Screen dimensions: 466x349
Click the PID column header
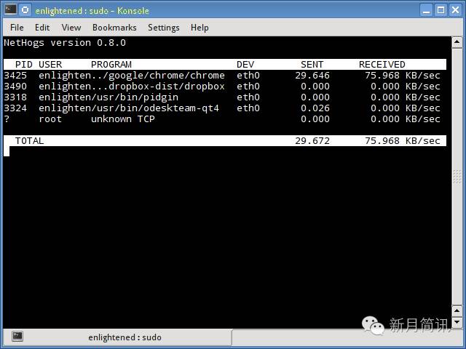click(24, 65)
